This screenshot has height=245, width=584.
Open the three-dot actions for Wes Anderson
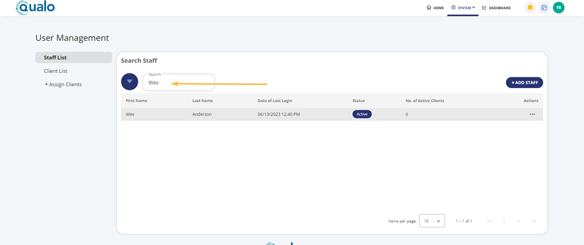[x=532, y=114]
